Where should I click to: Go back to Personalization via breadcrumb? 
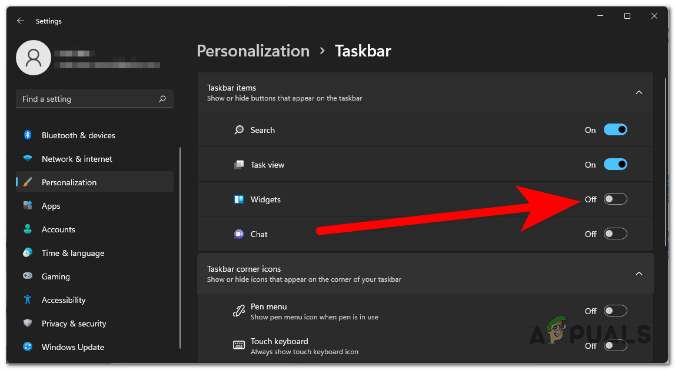(253, 51)
